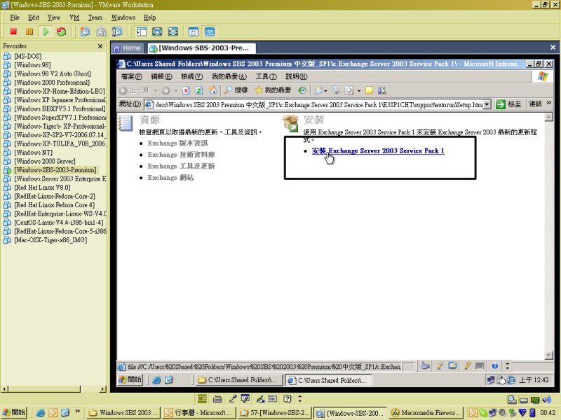Click the VMware Console View icon
Screen dimensions: 561x420
[x=210, y=31]
